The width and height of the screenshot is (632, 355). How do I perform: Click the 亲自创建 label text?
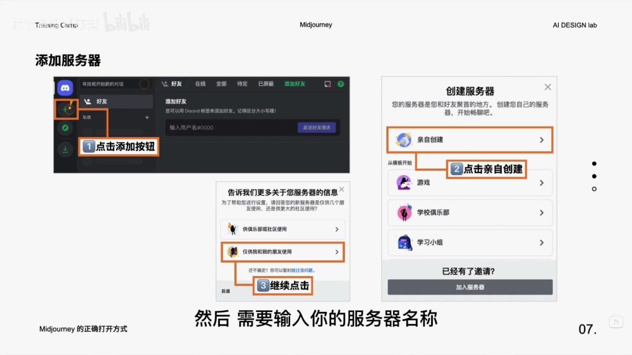coord(430,140)
